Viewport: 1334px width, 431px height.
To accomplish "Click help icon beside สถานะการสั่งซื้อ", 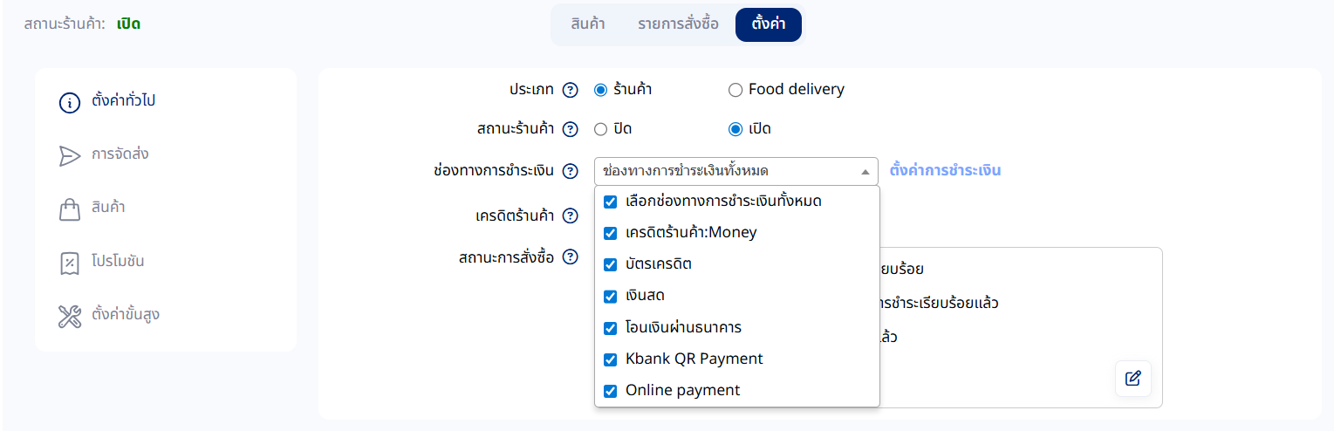I will (571, 257).
